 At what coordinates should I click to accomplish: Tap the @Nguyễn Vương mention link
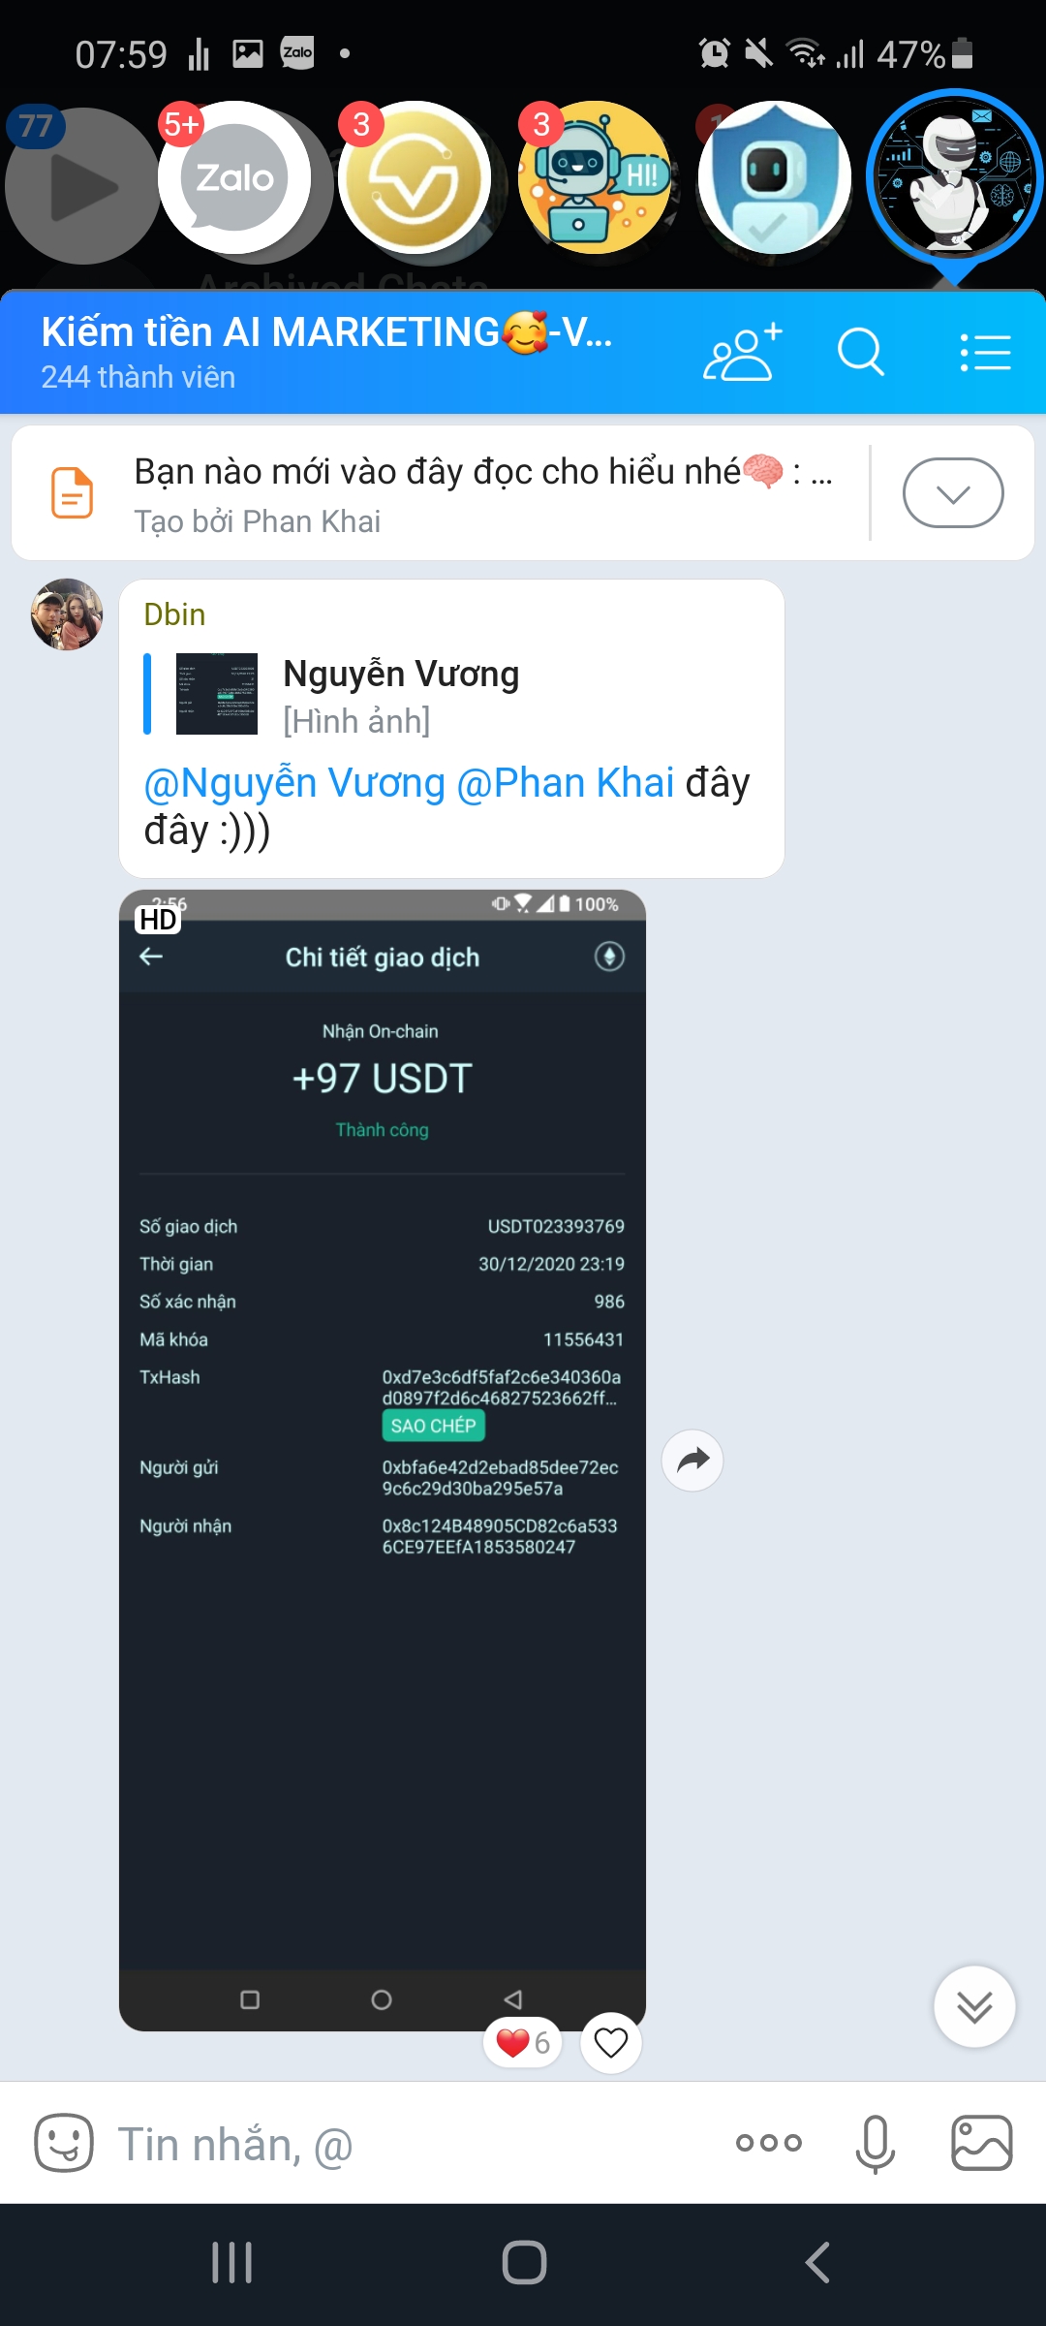tap(294, 782)
